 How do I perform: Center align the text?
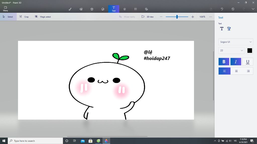[236, 71]
